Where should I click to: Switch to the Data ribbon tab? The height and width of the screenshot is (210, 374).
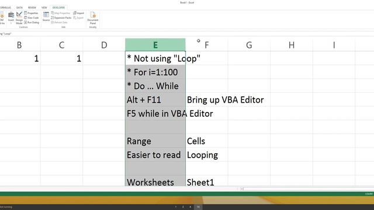coord(19,8)
